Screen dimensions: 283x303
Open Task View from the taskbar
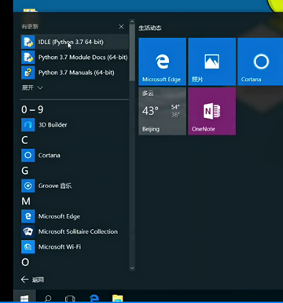pyautogui.click(x=70, y=298)
